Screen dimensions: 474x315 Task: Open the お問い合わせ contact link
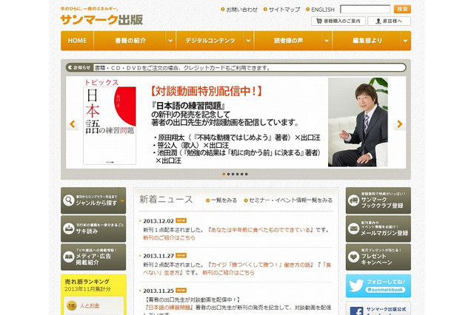click(239, 10)
